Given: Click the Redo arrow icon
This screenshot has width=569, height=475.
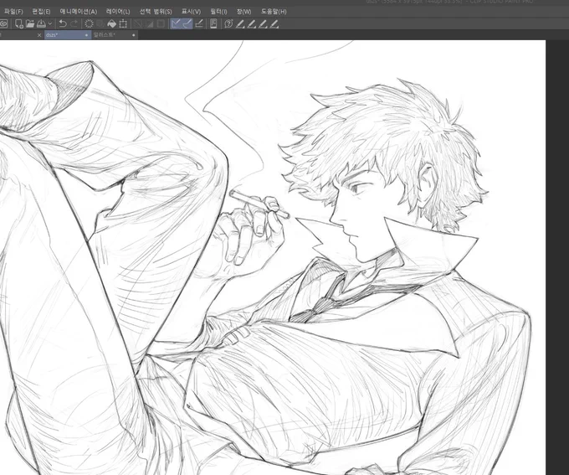Looking at the screenshot, I should tap(74, 24).
